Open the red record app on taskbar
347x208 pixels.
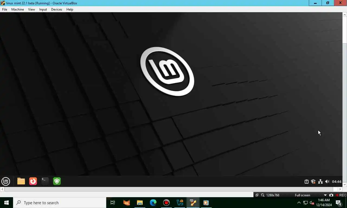pos(166,203)
